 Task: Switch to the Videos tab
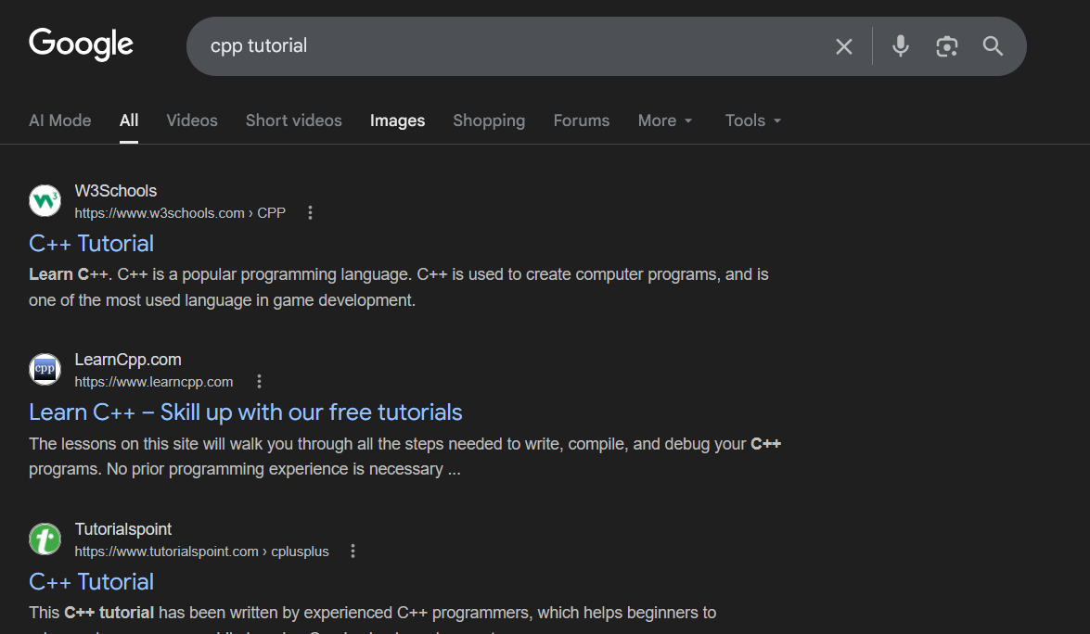pyautogui.click(x=192, y=120)
